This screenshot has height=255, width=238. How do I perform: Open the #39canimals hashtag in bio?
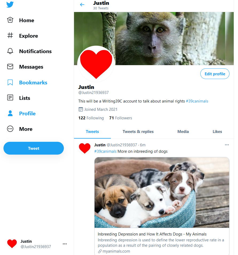(197, 101)
